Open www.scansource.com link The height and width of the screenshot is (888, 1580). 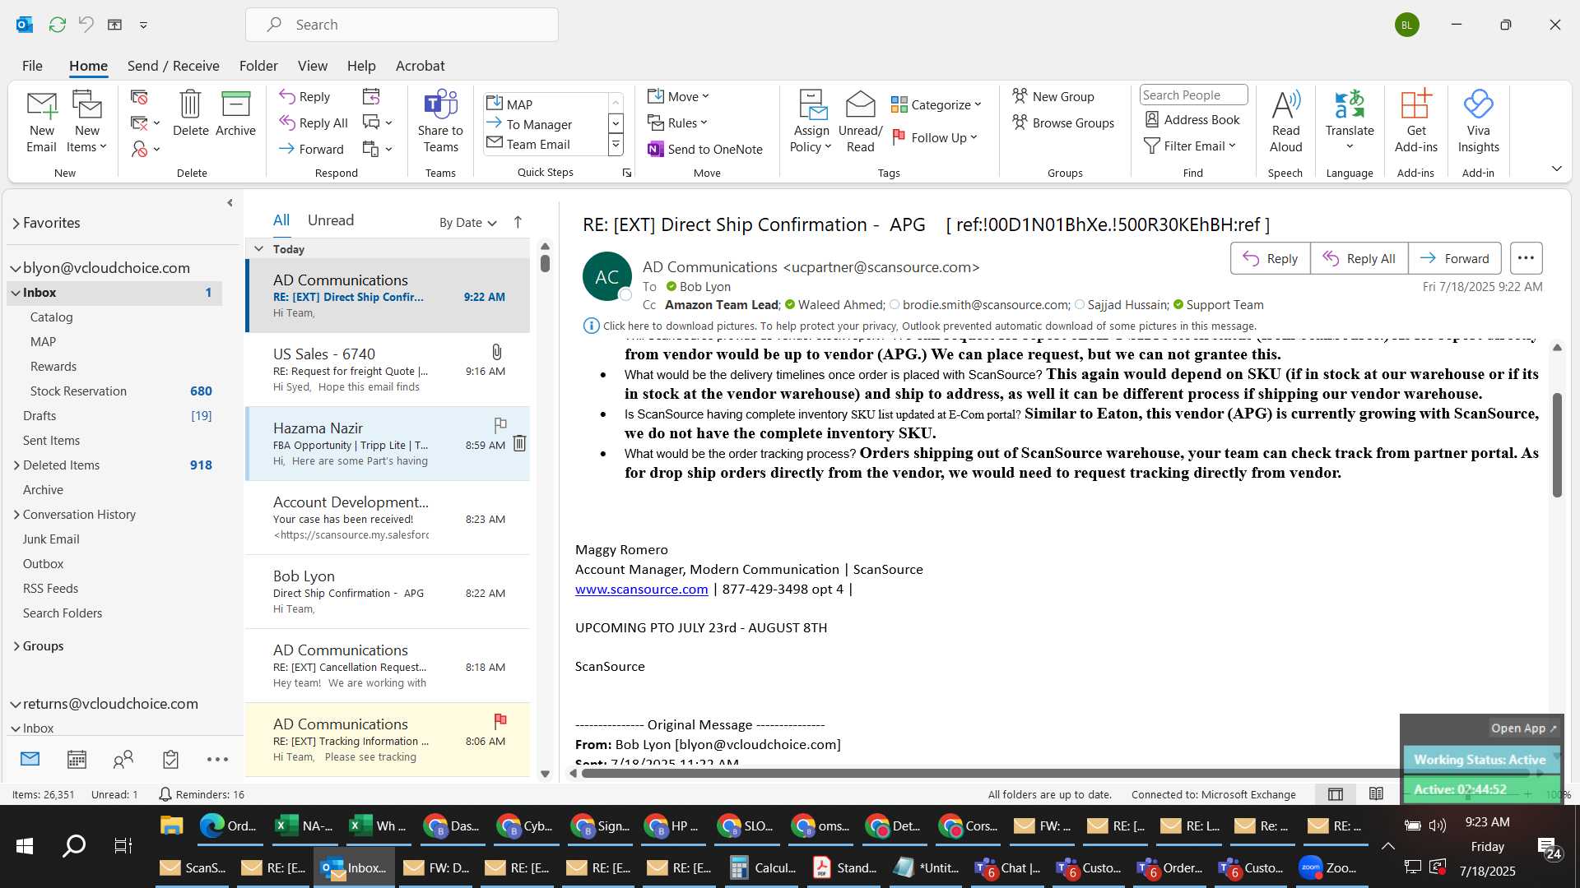click(x=641, y=589)
